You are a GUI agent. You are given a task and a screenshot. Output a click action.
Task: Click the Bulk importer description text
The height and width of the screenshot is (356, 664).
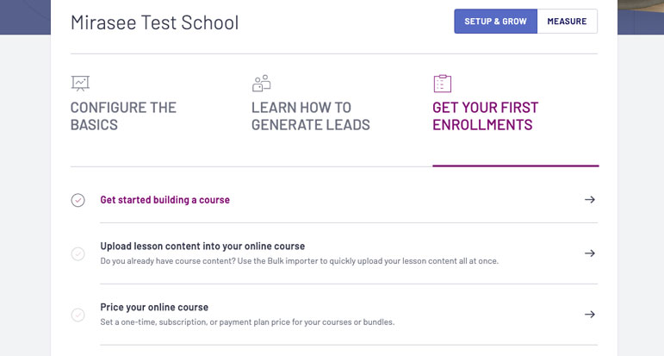pyautogui.click(x=300, y=261)
